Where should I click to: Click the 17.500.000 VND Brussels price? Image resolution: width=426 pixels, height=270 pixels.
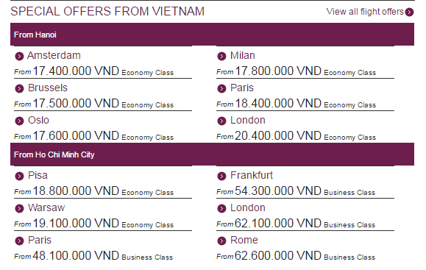[76, 103]
